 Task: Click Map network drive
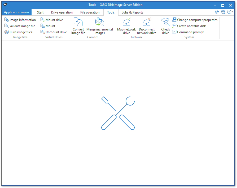(x=126, y=26)
